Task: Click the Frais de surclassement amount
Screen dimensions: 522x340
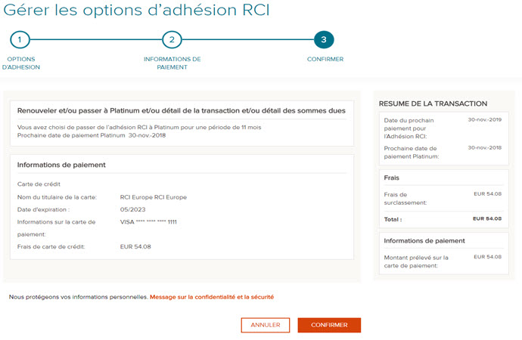Action: (486, 194)
